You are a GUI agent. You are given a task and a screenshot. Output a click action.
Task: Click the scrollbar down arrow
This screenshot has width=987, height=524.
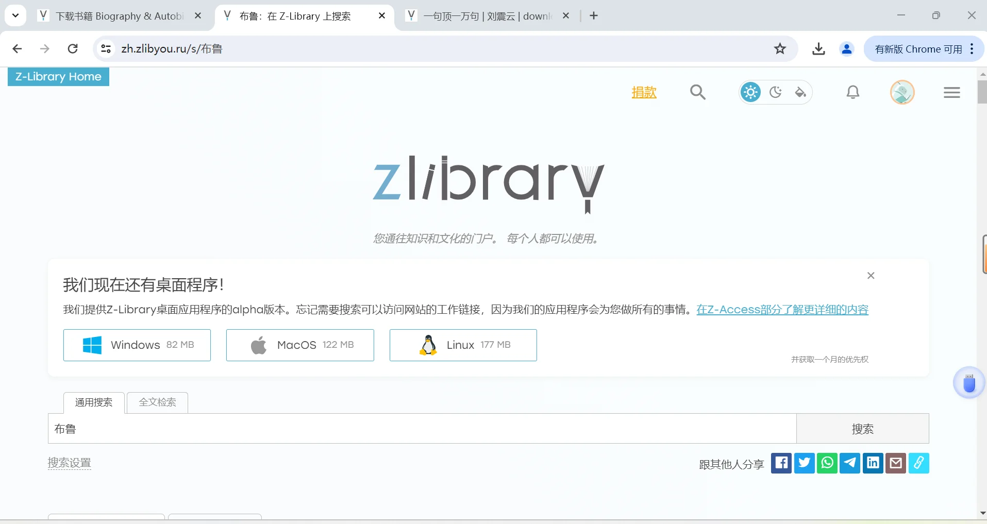982,514
